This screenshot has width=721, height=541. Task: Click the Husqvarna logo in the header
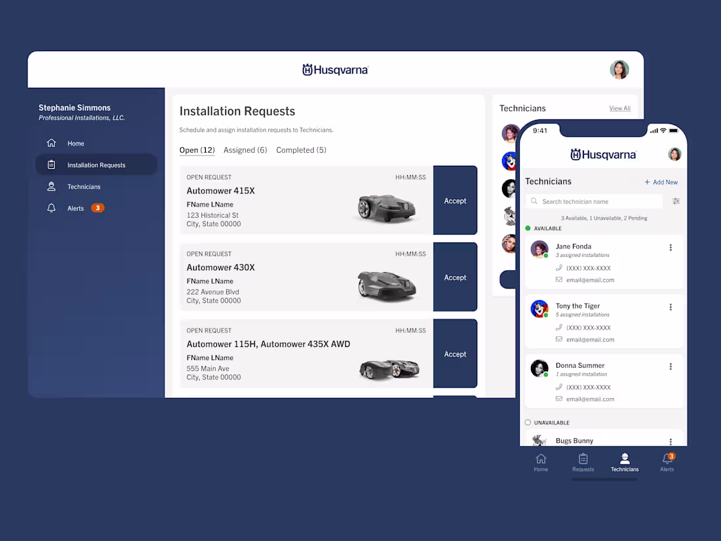pyautogui.click(x=335, y=70)
